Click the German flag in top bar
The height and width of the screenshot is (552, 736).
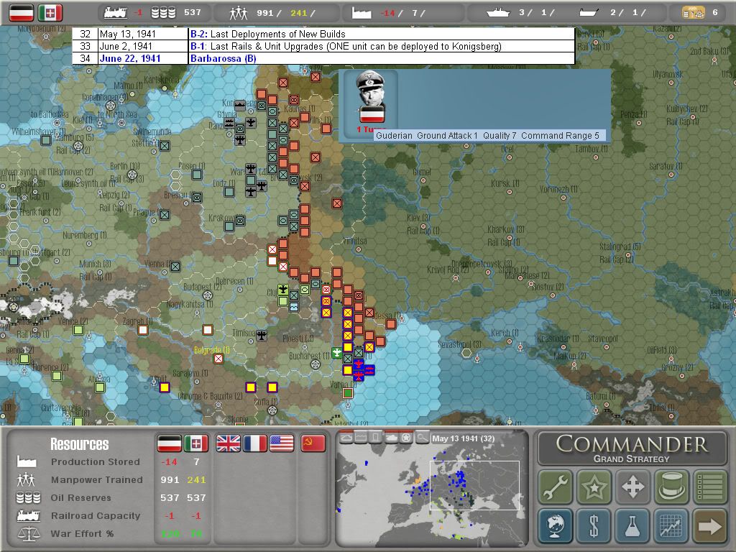coord(20,12)
